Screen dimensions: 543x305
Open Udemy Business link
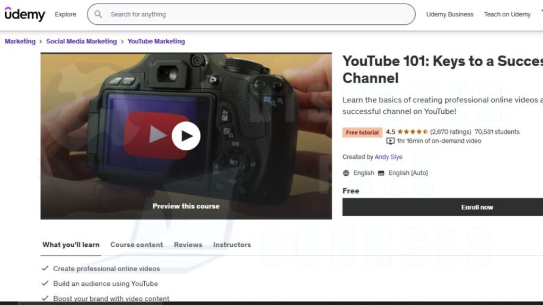click(450, 14)
